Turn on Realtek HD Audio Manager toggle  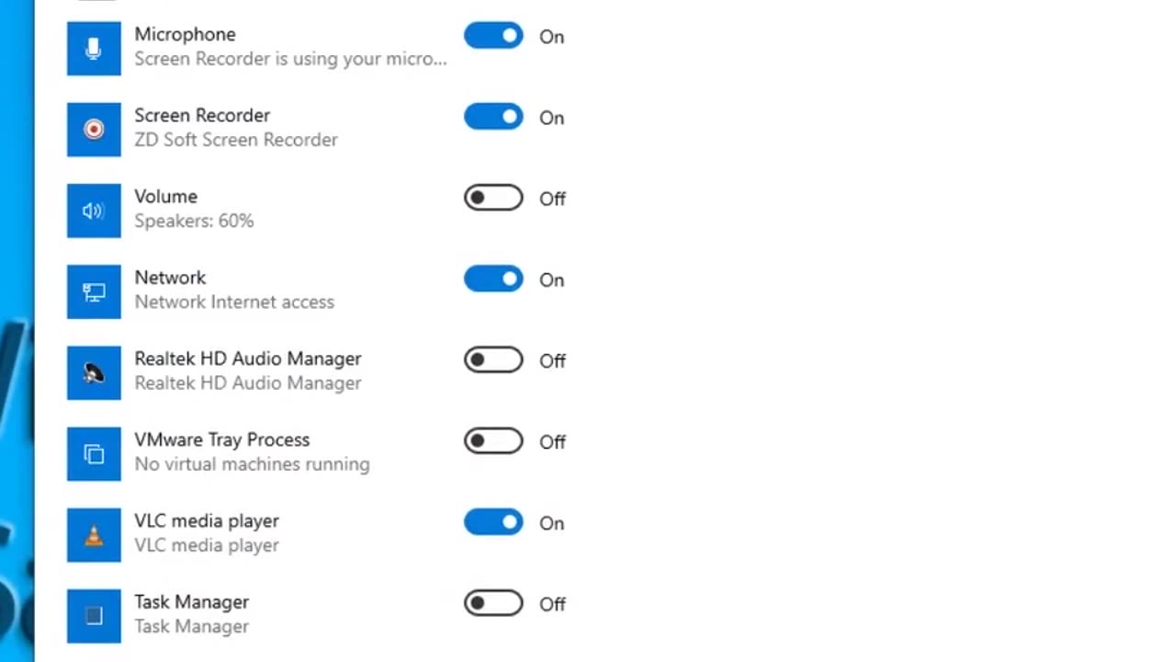(x=493, y=360)
